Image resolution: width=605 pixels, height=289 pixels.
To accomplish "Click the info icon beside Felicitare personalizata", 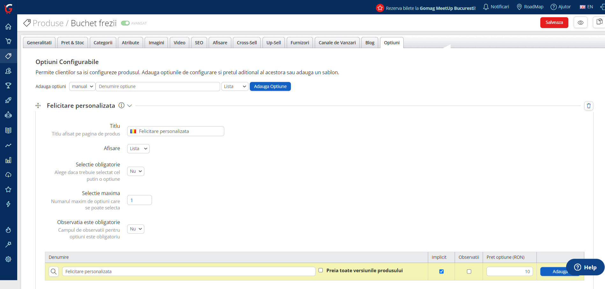I will click(x=121, y=105).
